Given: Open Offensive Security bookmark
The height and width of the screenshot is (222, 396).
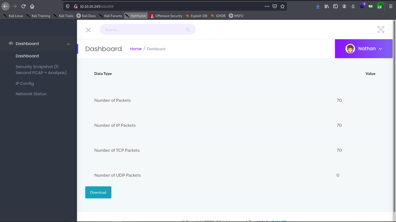Looking at the screenshot, I should [x=166, y=16].
